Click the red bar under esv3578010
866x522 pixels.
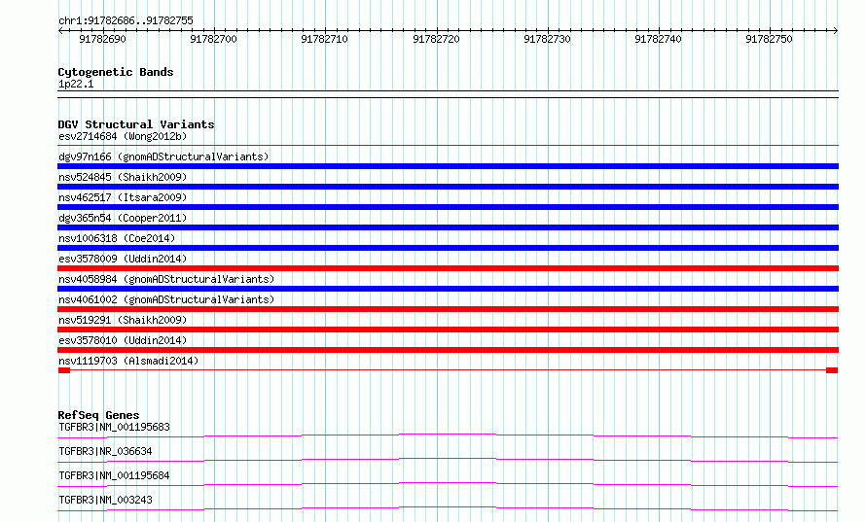click(448, 350)
